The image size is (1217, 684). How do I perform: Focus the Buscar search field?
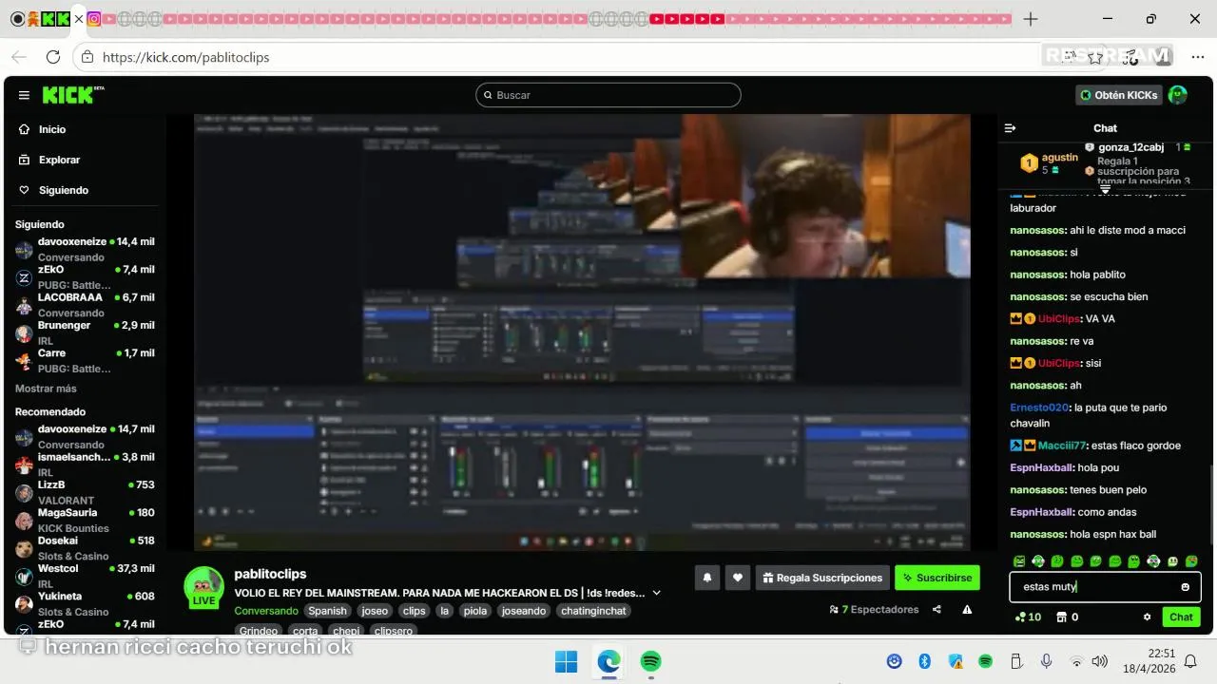[608, 95]
